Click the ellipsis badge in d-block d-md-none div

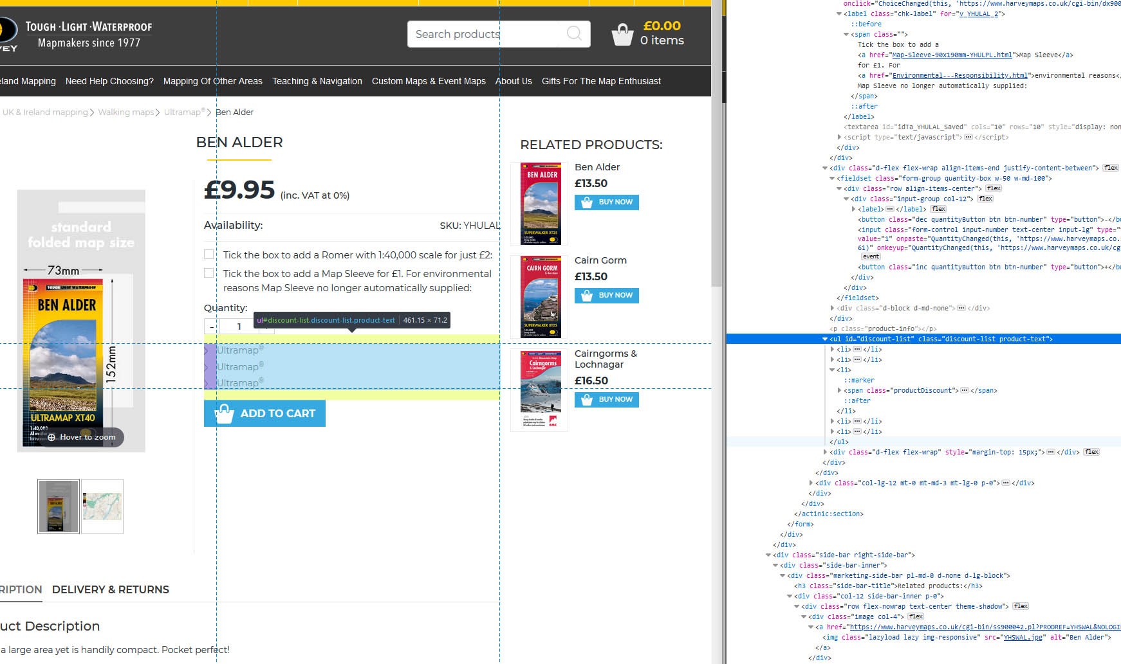961,308
